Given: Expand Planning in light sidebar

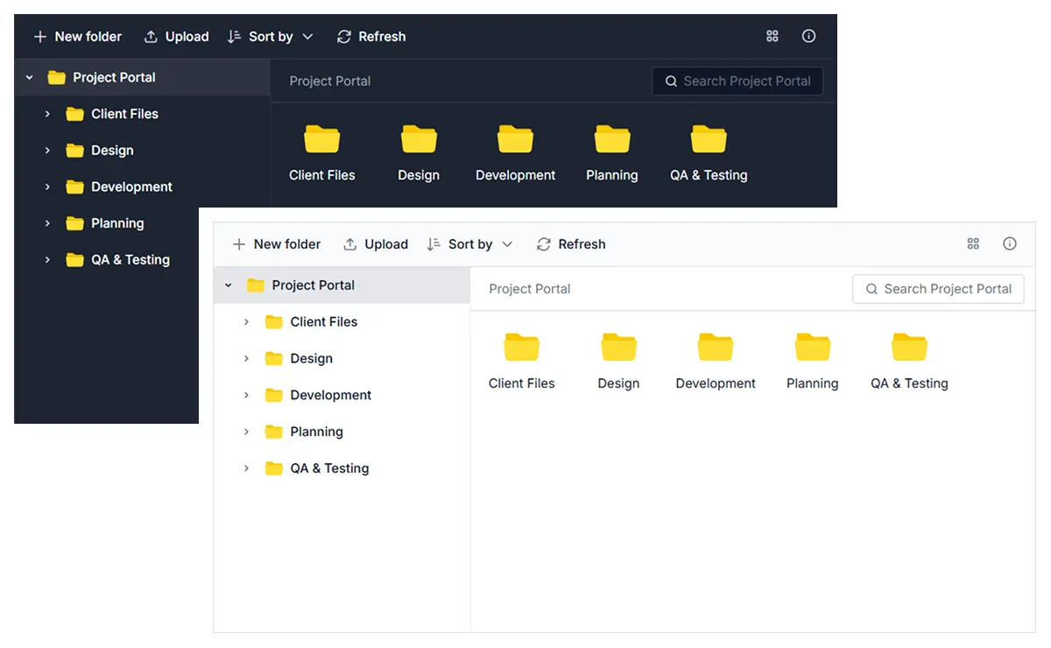Looking at the screenshot, I should [x=246, y=432].
